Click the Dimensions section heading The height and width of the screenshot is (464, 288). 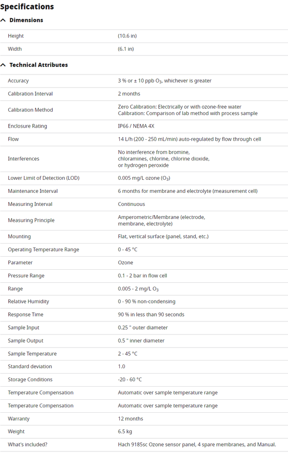(x=27, y=20)
